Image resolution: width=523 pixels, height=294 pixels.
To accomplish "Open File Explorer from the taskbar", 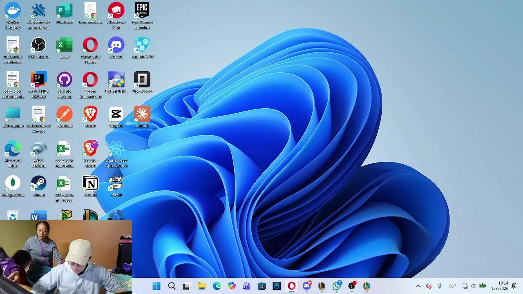I will (201, 286).
